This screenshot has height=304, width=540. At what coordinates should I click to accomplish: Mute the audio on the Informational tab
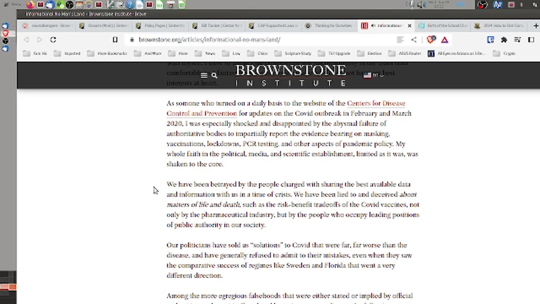[373, 26]
